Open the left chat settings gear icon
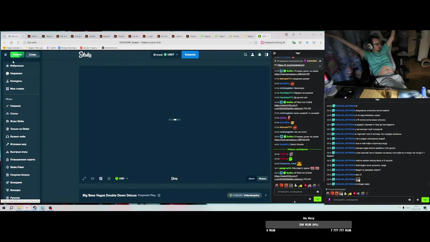Screen dimensions: 430x242 pos(310,199)
